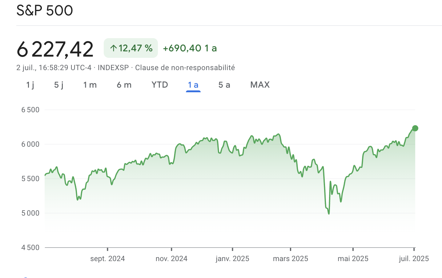The width and height of the screenshot is (442, 278).
Task: Show the MAX history range
Action: tap(260, 85)
